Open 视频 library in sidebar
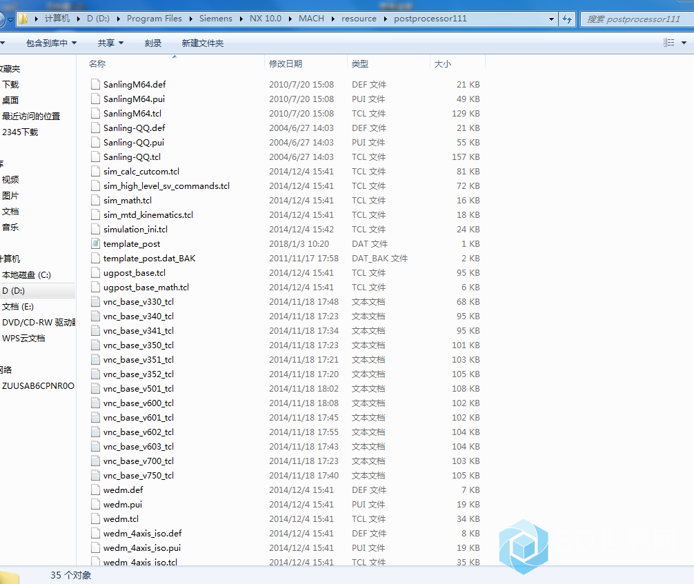694x584 pixels. click(x=10, y=180)
